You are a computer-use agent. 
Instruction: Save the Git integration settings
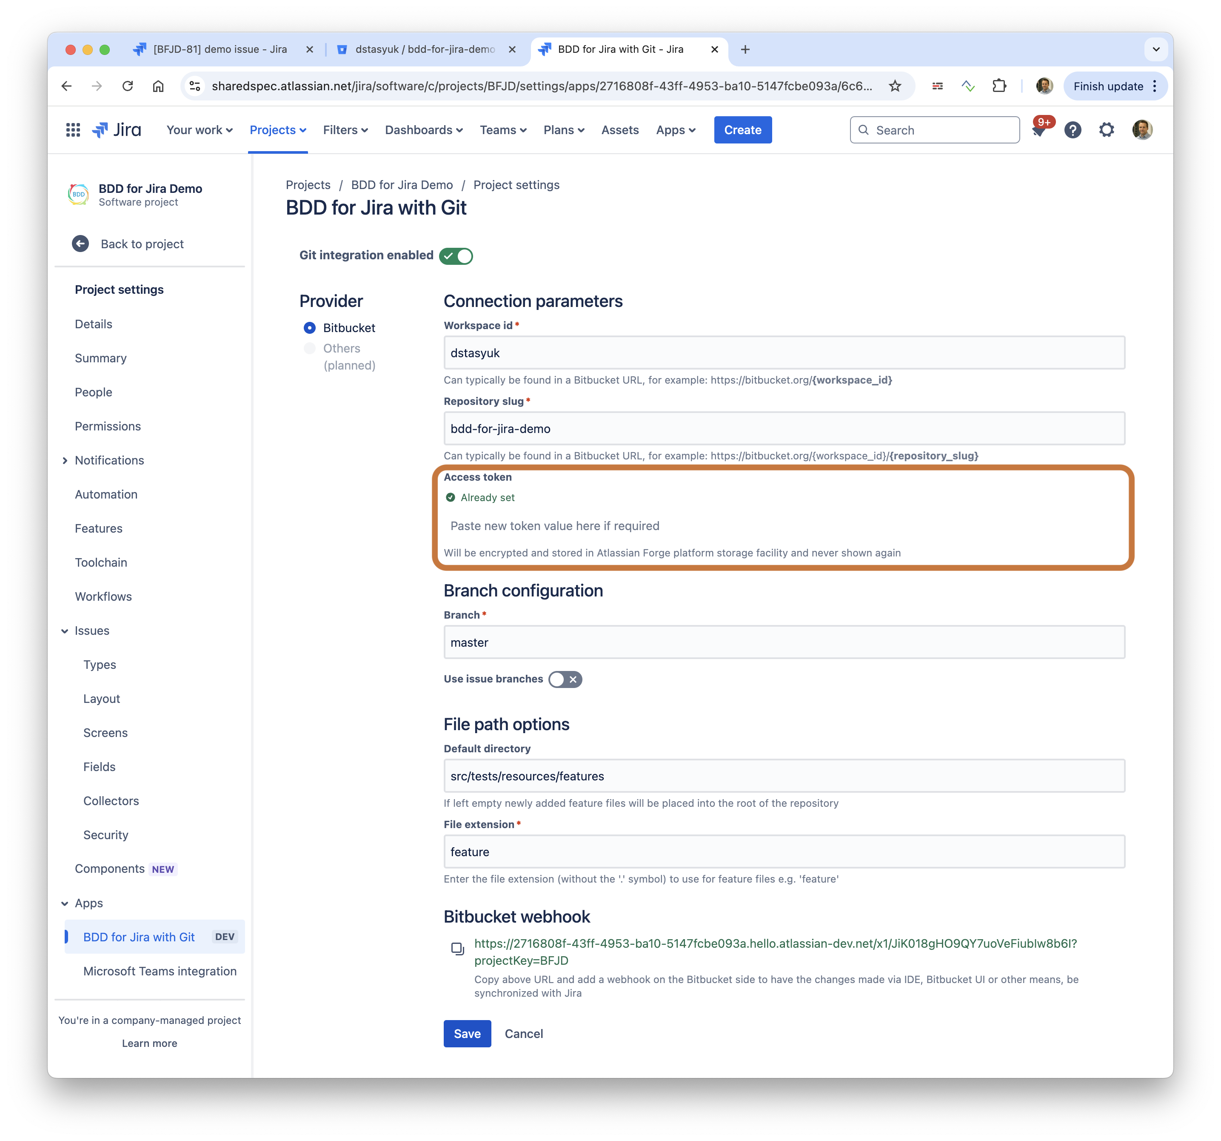[x=467, y=1033]
